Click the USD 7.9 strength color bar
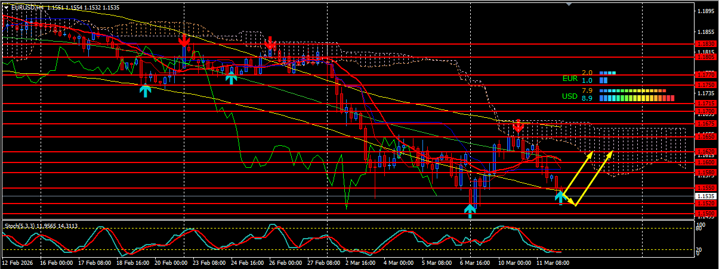Screen dimensions: 719x269 (632, 91)
